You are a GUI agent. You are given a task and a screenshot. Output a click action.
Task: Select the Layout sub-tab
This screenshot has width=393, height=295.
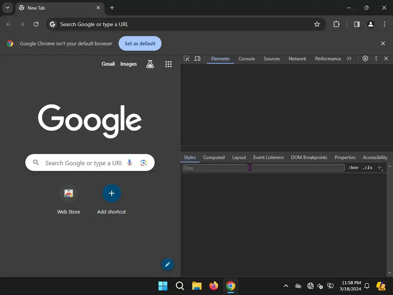click(239, 157)
